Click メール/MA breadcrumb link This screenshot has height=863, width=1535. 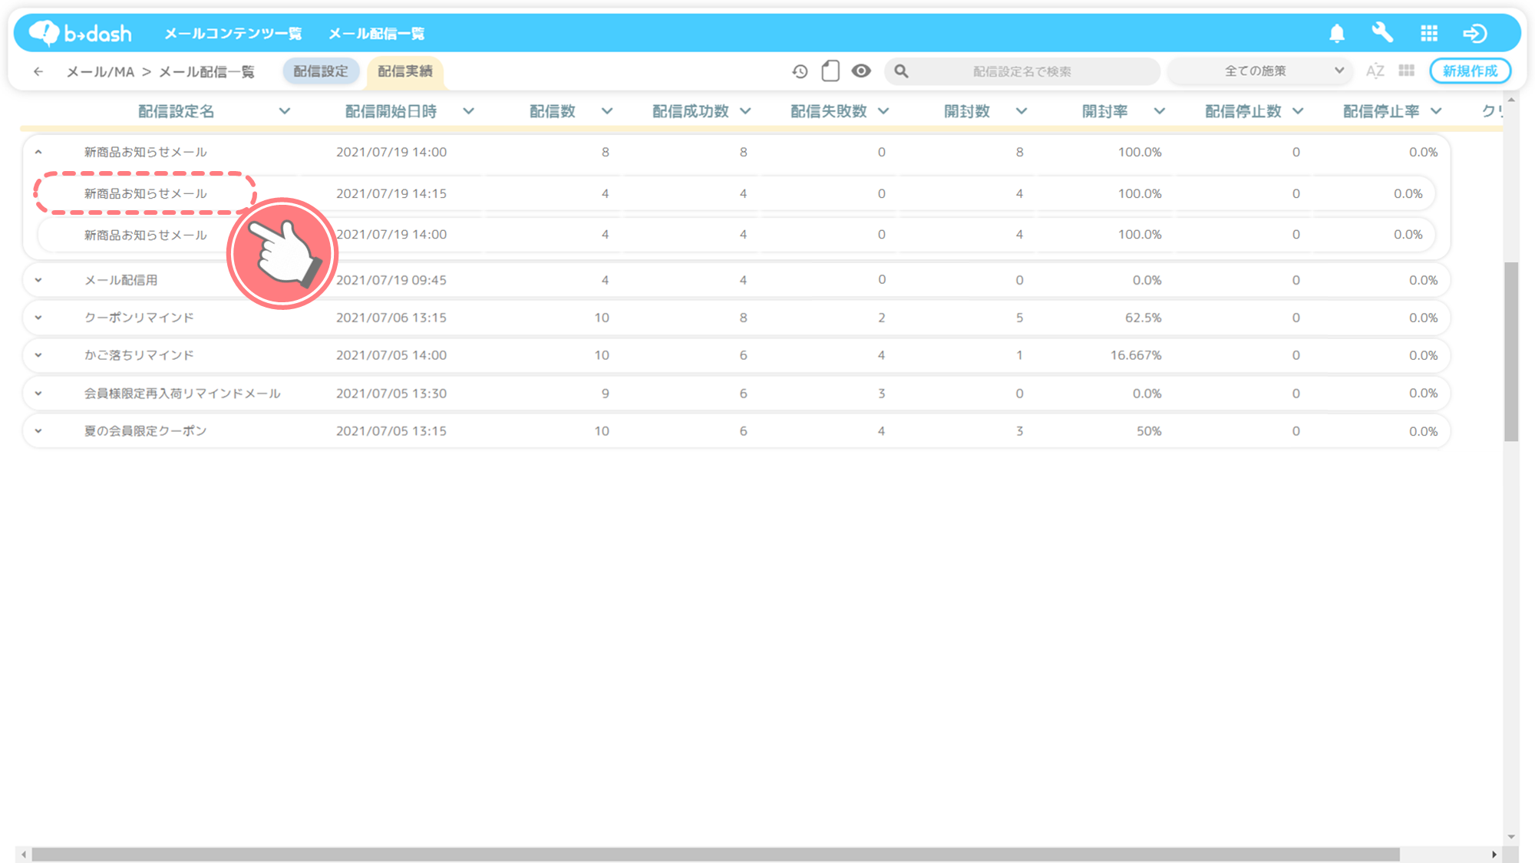[x=101, y=71]
